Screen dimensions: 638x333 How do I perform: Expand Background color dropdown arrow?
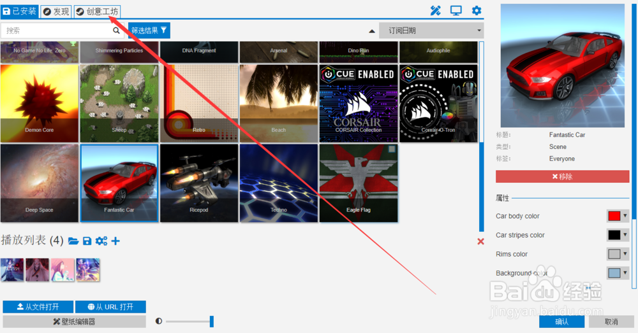click(625, 273)
